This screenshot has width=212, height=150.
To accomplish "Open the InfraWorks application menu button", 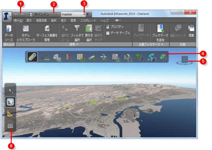I will (x=7, y=17).
